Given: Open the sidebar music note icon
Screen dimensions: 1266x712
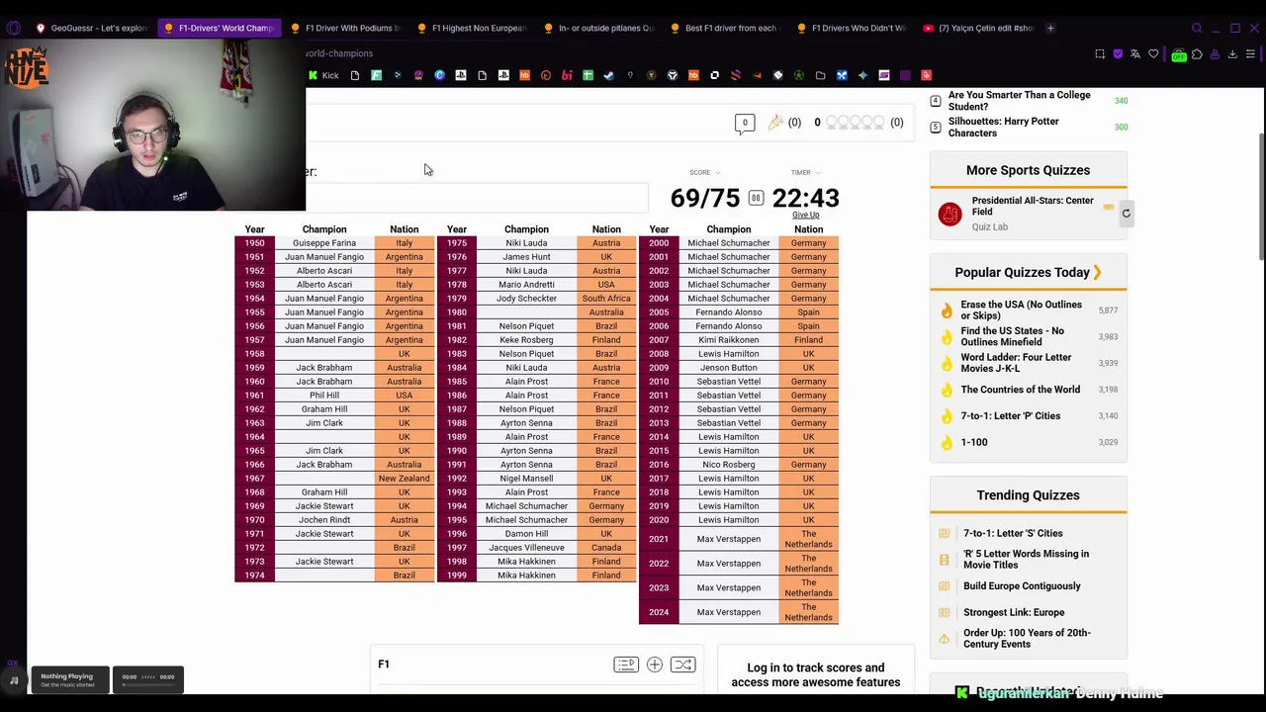Looking at the screenshot, I should click(14, 680).
